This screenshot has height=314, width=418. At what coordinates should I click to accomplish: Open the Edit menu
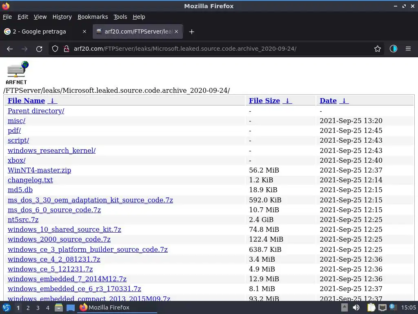(23, 17)
